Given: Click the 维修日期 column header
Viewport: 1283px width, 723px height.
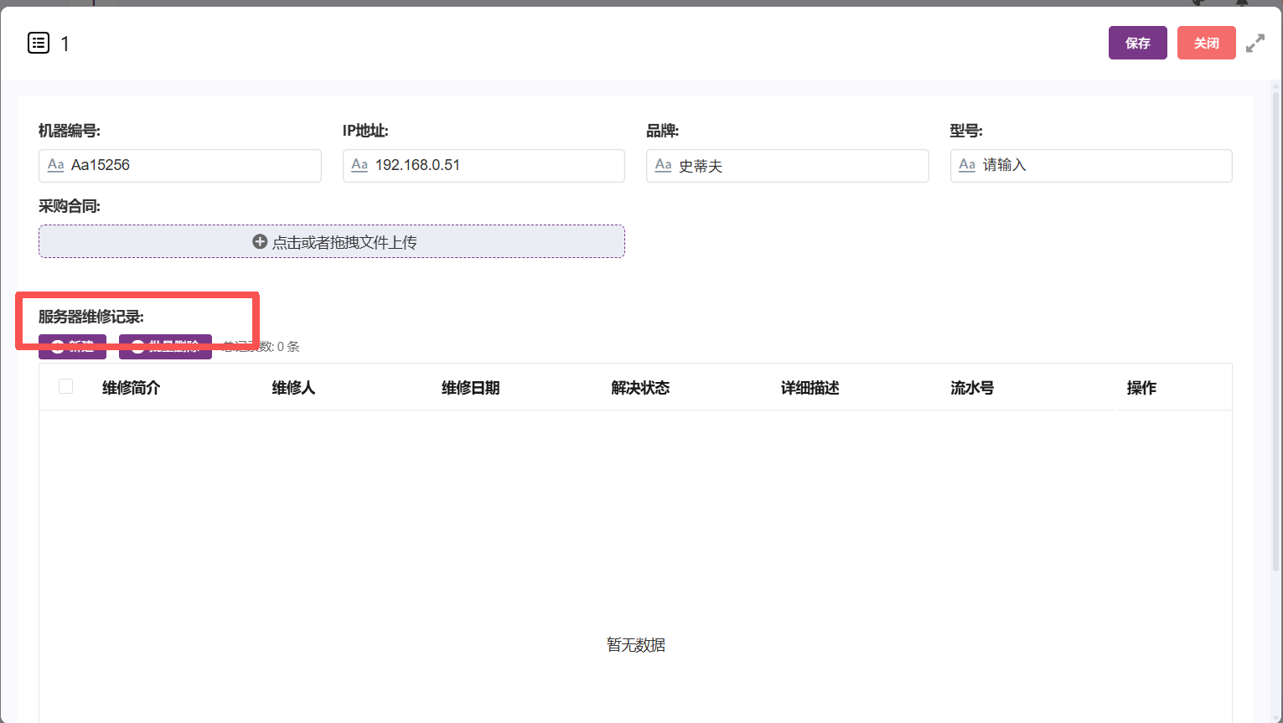Looking at the screenshot, I should [470, 388].
